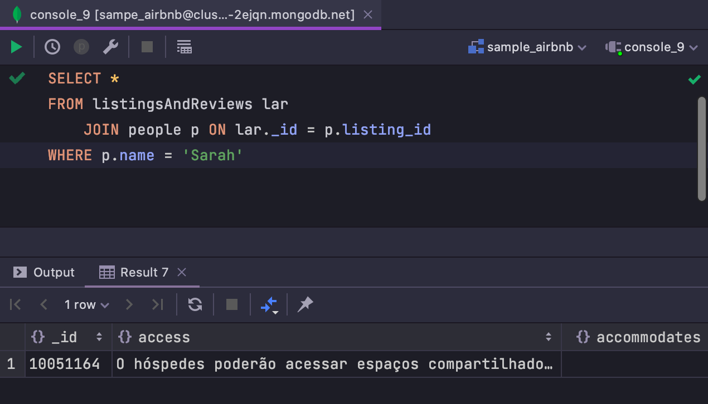Run the query with the green Execute button
Image resolution: width=708 pixels, height=404 pixels.
click(17, 47)
